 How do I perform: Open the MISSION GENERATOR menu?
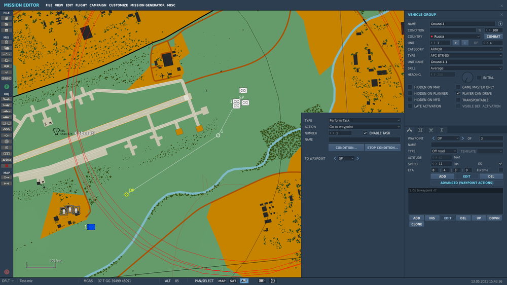point(148,5)
